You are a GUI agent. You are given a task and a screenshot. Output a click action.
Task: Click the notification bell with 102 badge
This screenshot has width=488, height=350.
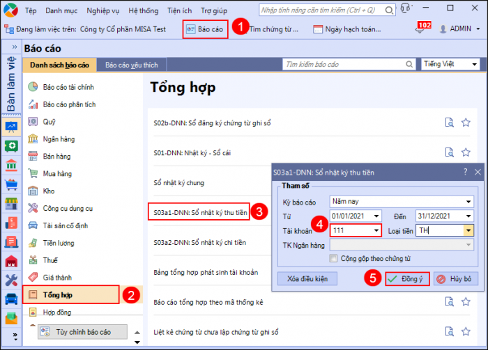419,29
